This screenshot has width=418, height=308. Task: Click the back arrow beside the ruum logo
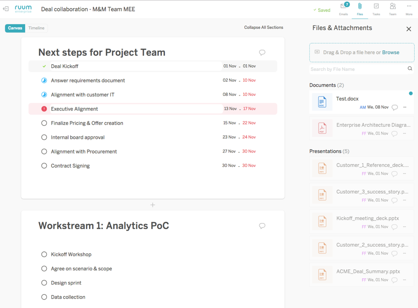(5, 9)
